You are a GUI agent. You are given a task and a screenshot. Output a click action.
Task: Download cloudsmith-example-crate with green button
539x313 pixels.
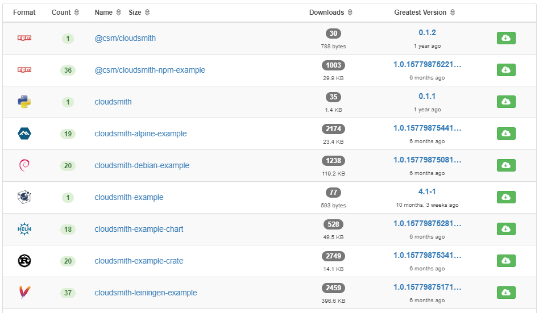[506, 261]
